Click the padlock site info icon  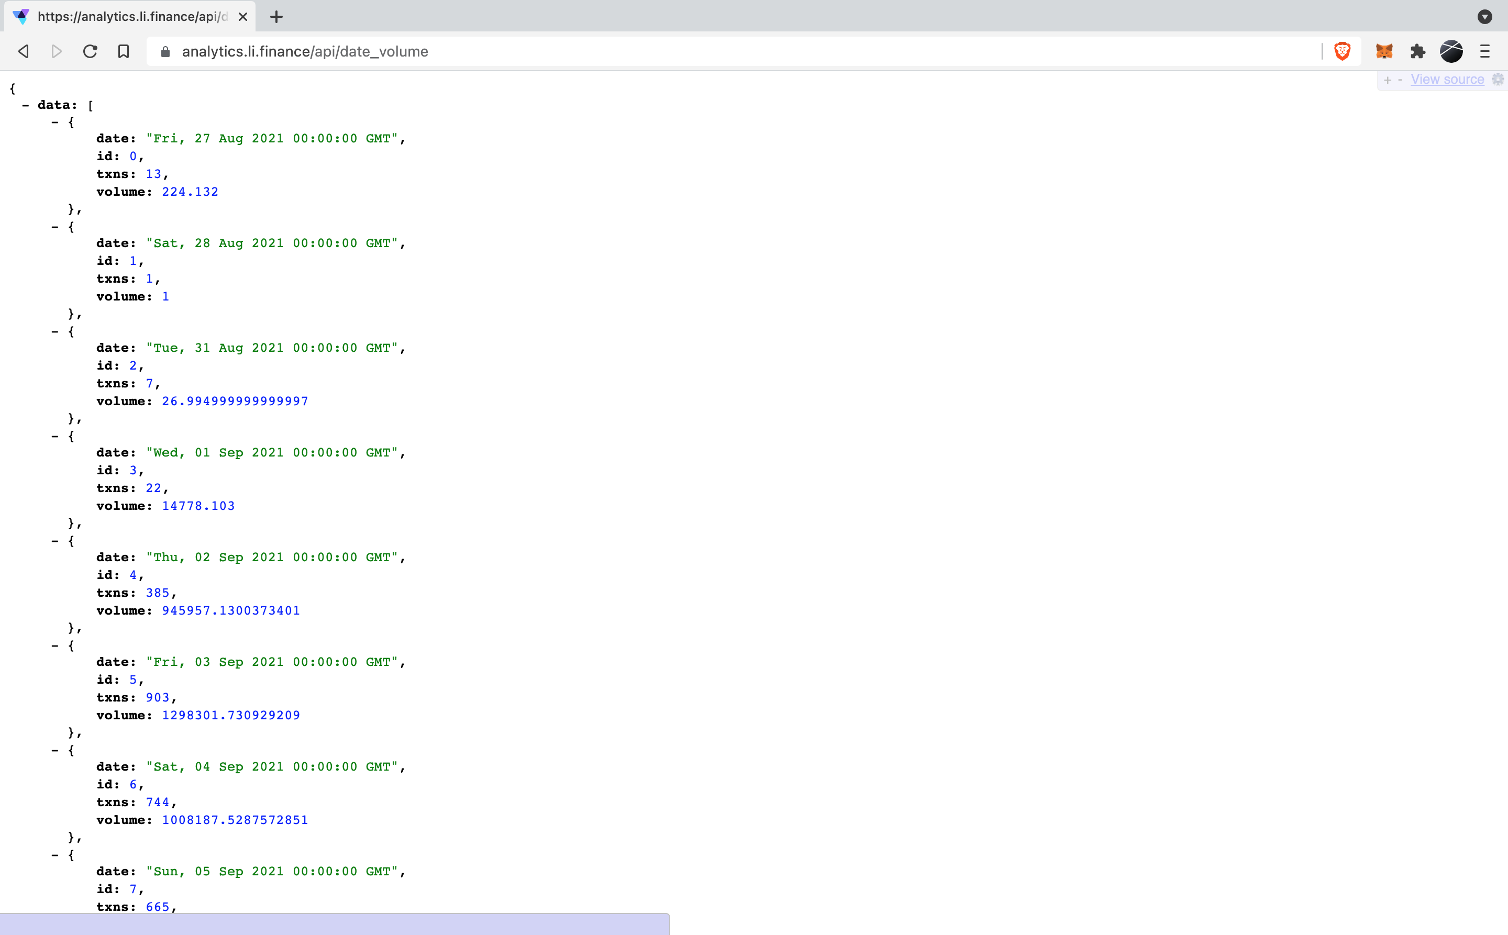pyautogui.click(x=165, y=51)
